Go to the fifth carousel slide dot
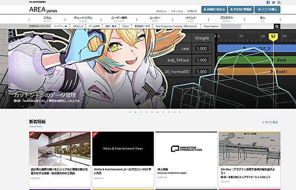This screenshot has width=296, height=190. click(x=152, y=112)
